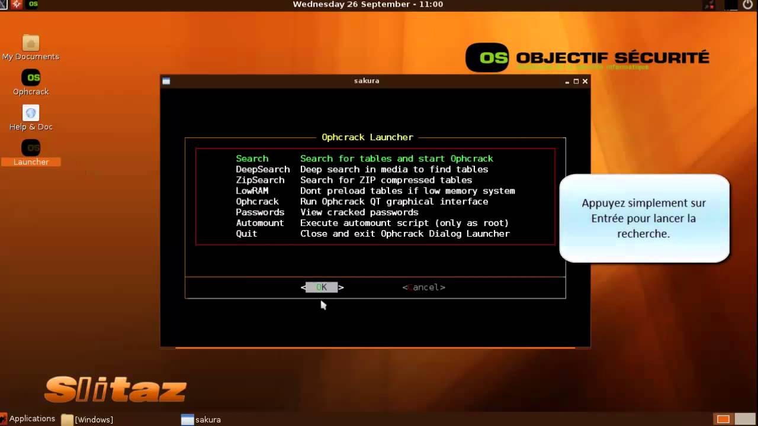Image resolution: width=758 pixels, height=426 pixels.
Task: Select the first workspace in the pager
Action: (x=723, y=419)
